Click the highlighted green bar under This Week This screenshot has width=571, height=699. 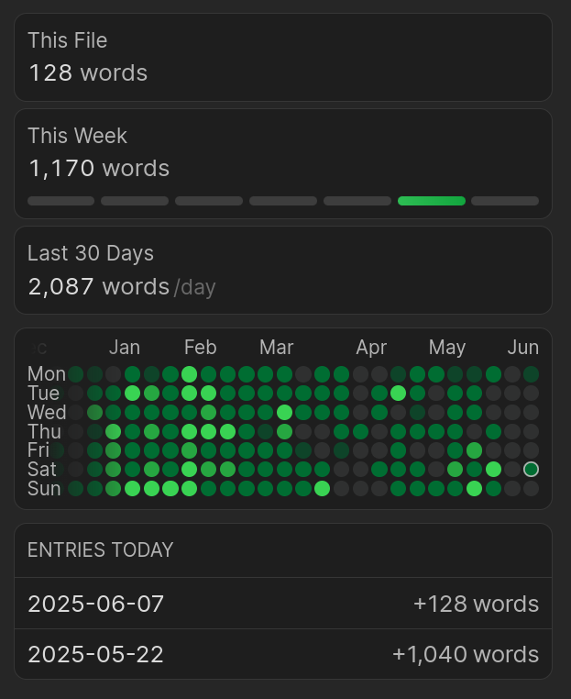tap(431, 201)
